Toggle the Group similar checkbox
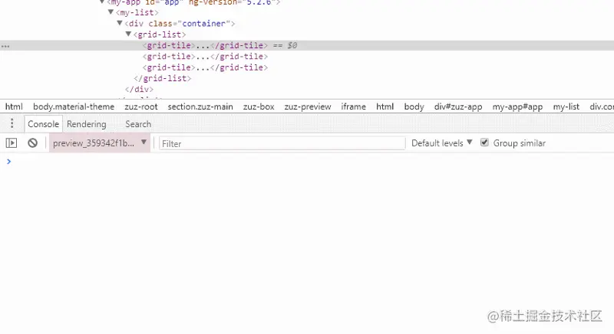The height and width of the screenshot is (334, 614). pos(484,142)
